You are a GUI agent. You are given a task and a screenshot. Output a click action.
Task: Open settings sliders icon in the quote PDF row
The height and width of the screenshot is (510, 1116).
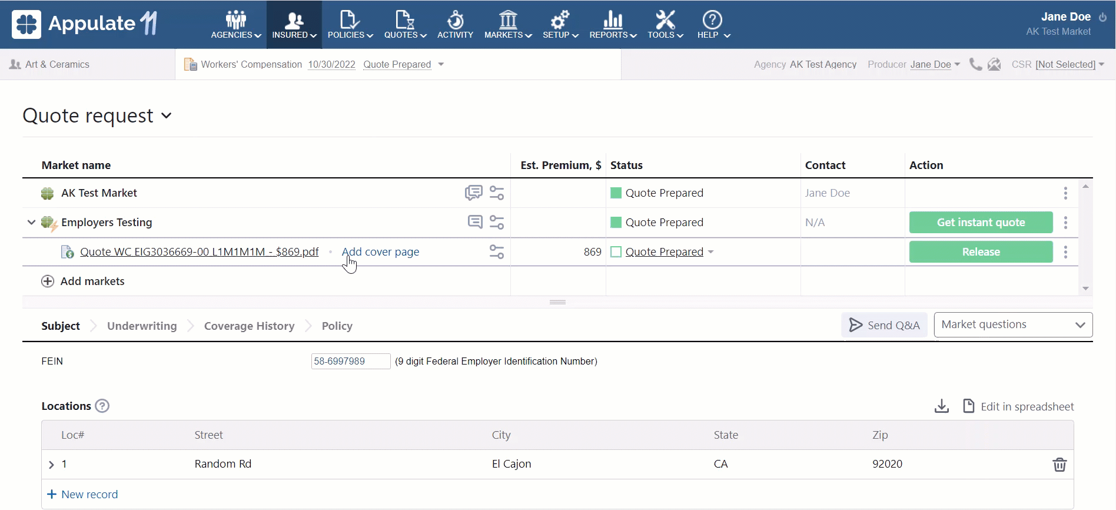pos(497,251)
